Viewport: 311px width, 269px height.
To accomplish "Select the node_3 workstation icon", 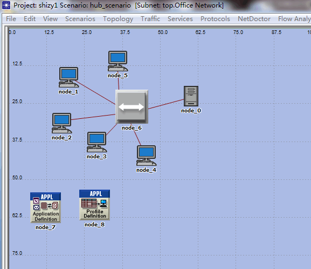I will [x=97, y=142].
